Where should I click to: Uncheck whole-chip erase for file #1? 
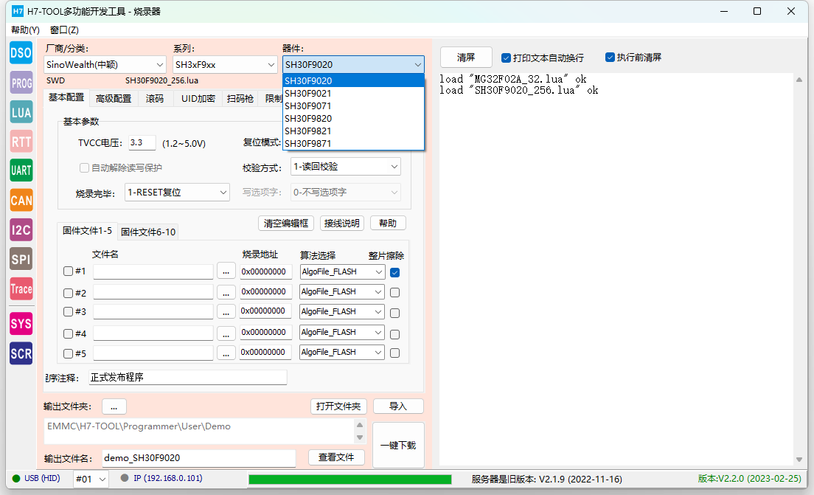coord(394,272)
